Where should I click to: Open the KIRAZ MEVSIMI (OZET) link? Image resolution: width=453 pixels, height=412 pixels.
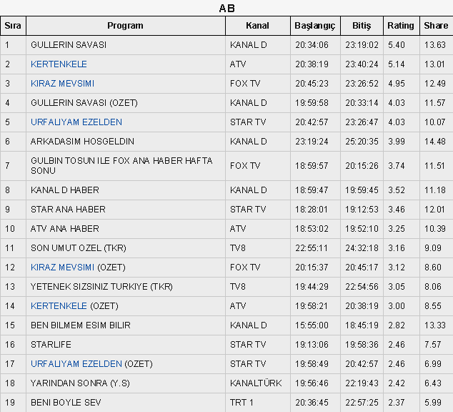(62, 267)
